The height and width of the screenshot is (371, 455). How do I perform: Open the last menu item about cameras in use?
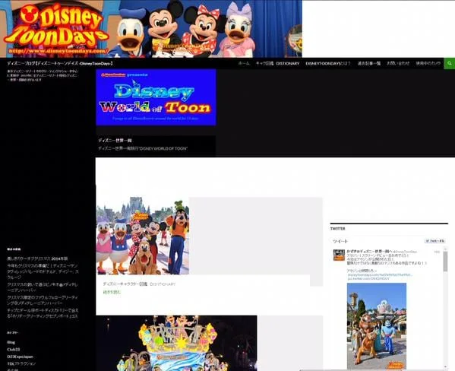point(428,63)
